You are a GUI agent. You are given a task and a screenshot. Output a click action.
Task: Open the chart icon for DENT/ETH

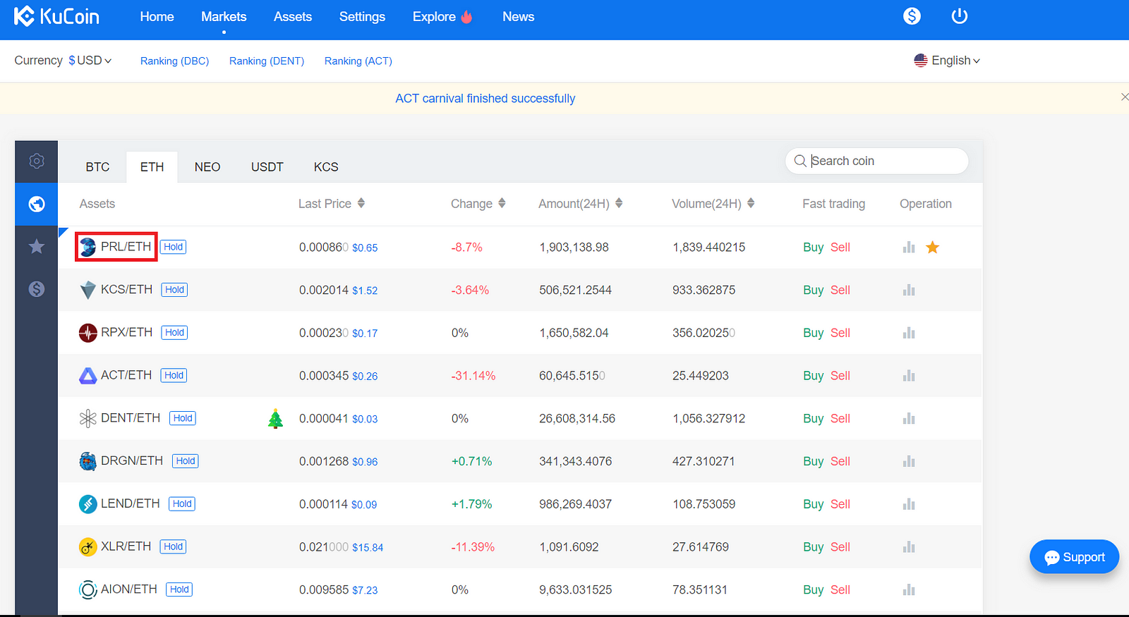pos(909,419)
